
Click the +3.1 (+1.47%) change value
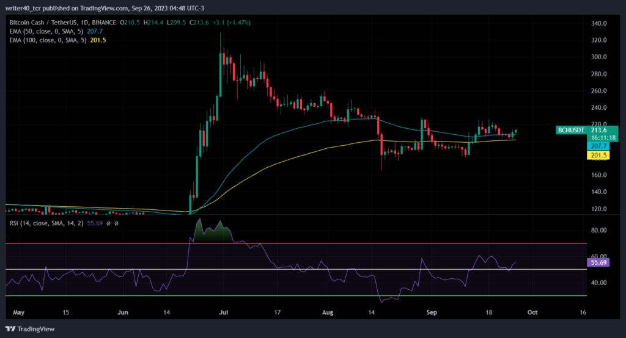(231, 23)
